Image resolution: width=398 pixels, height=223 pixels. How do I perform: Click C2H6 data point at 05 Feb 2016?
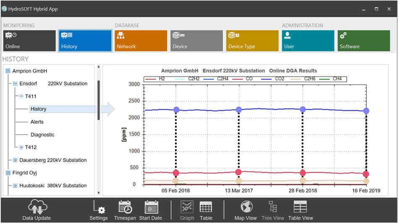[x=175, y=181]
